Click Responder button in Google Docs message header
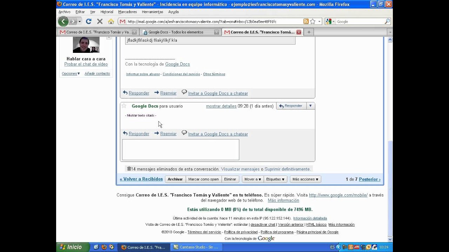Viewport: 449px width, 252px height. 291,106
